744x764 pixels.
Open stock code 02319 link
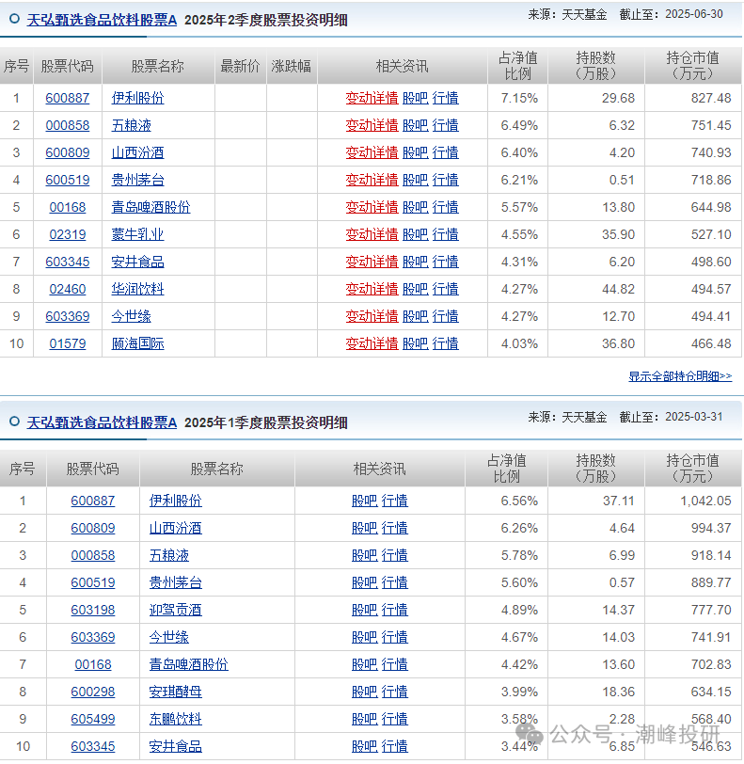click(67, 234)
